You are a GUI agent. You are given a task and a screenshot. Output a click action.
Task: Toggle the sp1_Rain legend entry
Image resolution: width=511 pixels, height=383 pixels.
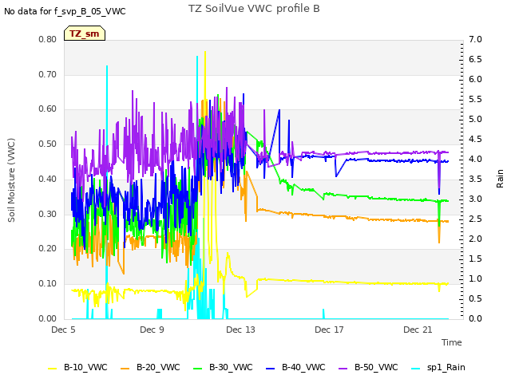pos(438,367)
